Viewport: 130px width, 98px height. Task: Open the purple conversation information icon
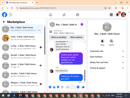click(82, 24)
